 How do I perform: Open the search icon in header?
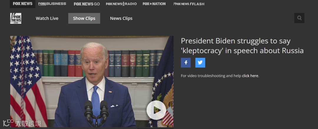[x=299, y=18]
